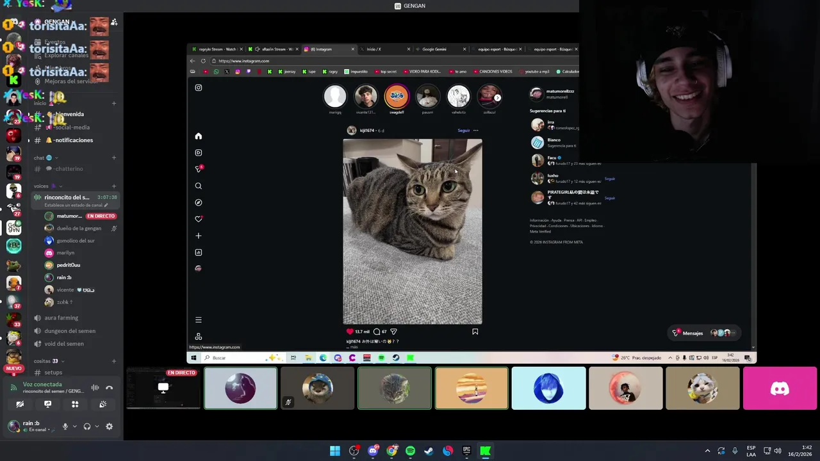Select user gomolico del sur
820x461 pixels.
click(x=80, y=241)
